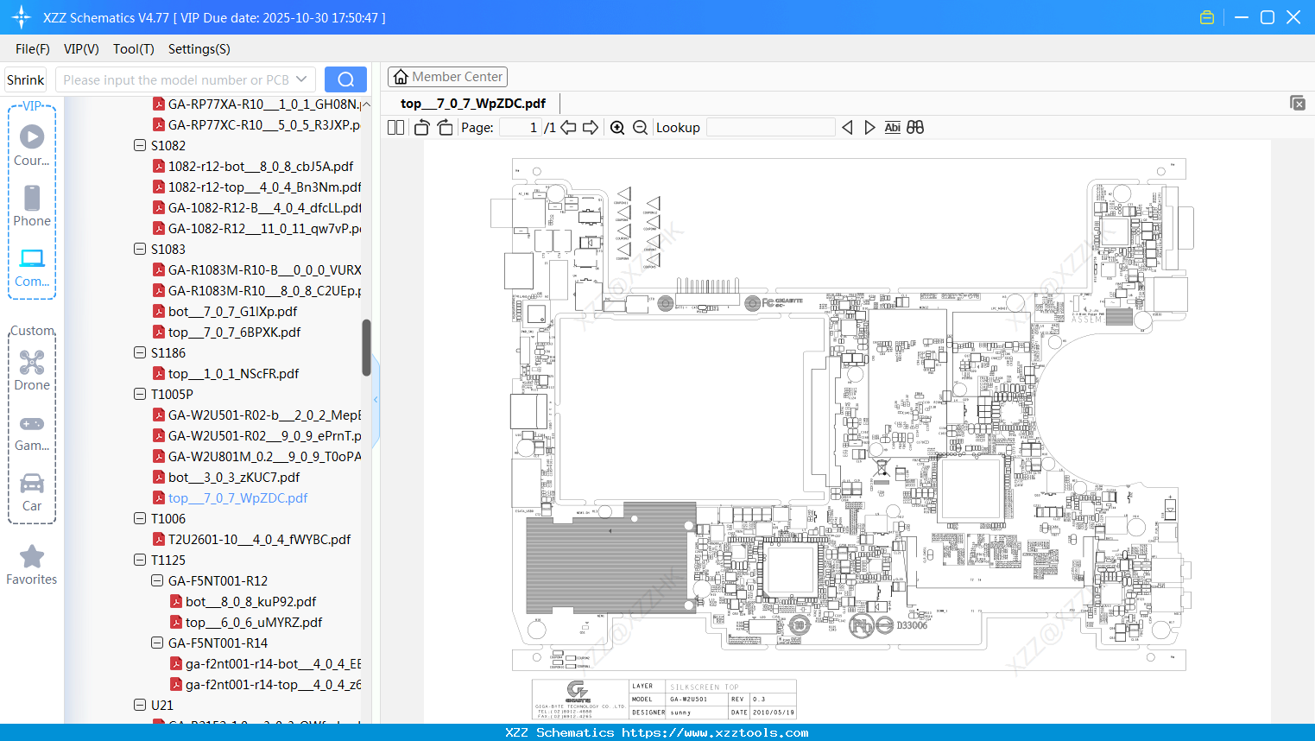Open the ga-f2nt001-r14-bot__4_0_4 file
The width and height of the screenshot is (1315, 741).
[273, 663]
